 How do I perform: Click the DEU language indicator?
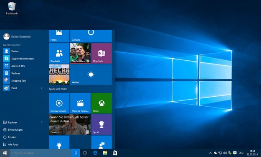[x=241, y=153]
